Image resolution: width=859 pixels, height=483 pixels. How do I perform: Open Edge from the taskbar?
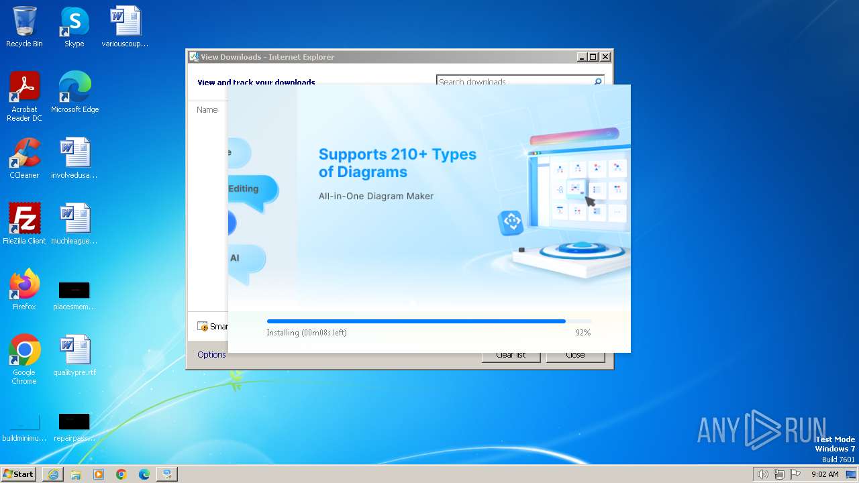coord(144,474)
